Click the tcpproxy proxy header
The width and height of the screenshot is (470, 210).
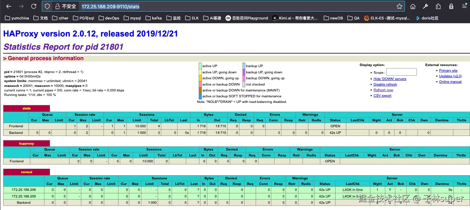(27, 143)
